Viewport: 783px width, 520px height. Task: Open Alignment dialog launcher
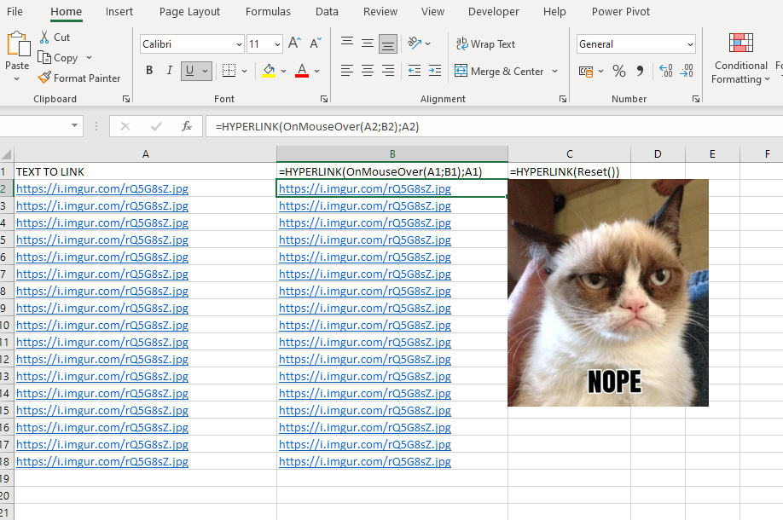point(563,99)
